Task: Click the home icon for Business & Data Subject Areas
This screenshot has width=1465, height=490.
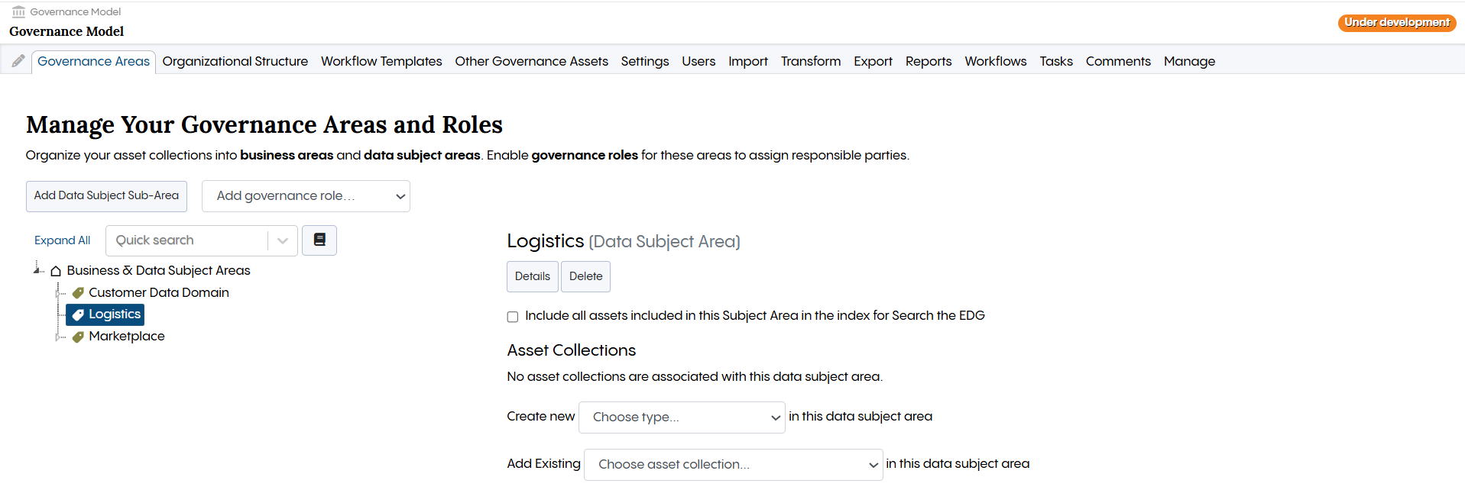Action: pos(54,270)
